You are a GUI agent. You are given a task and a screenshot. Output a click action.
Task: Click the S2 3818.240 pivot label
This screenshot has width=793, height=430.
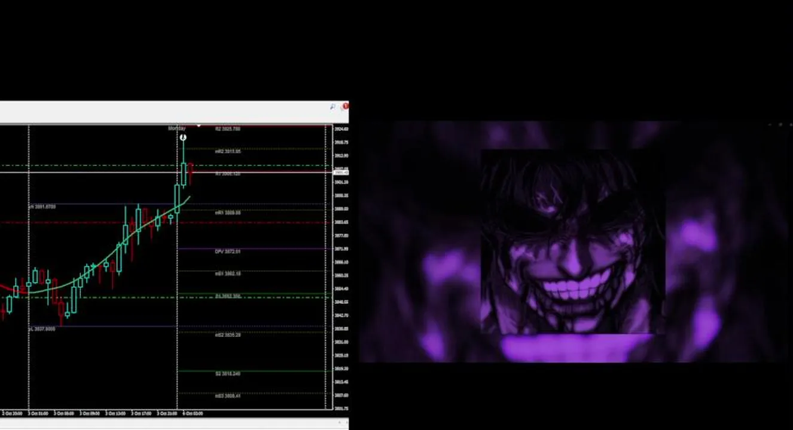[x=228, y=374]
